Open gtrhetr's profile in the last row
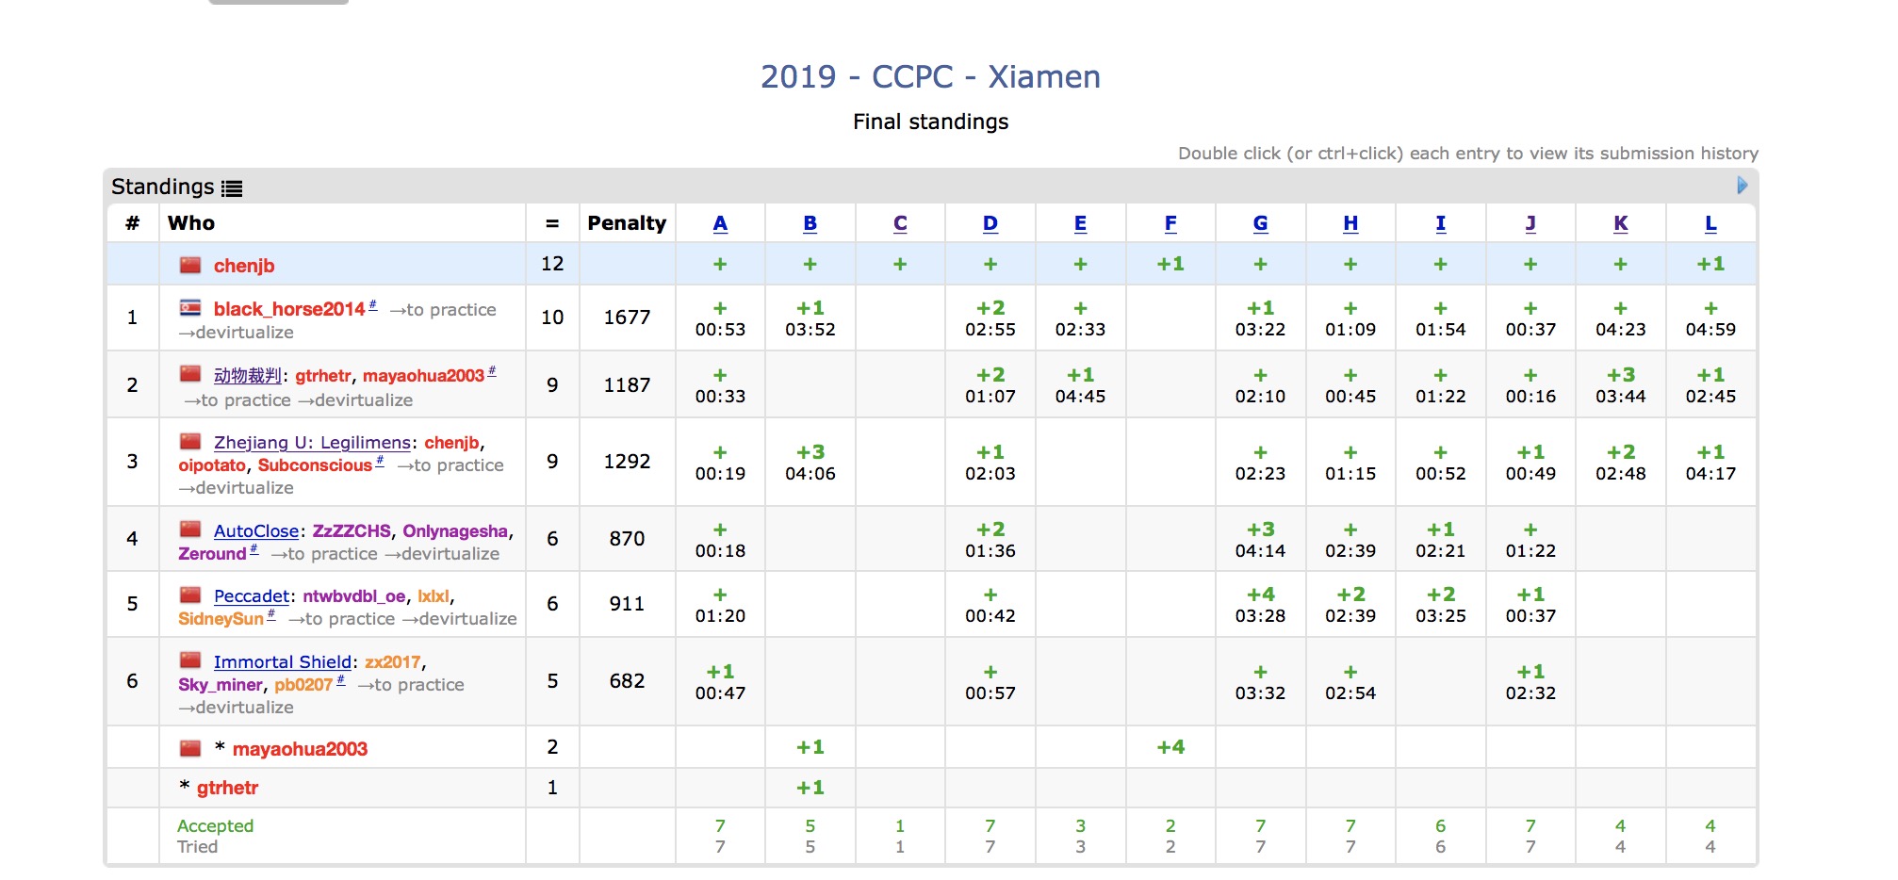 227,788
